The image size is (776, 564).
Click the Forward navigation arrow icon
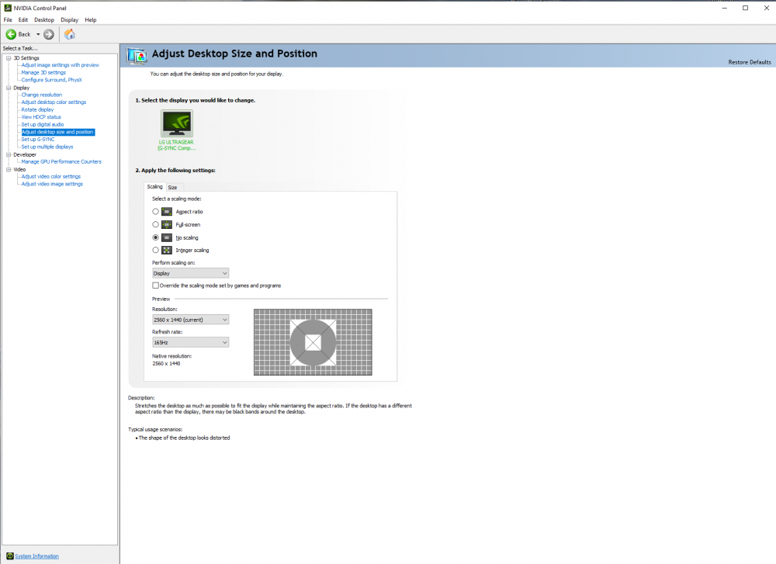pyautogui.click(x=48, y=34)
